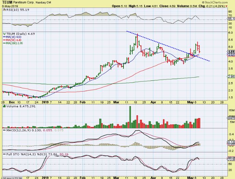Click the 1.5 price axis label
The width and height of the screenshot is (235, 179).
coord(231,98)
